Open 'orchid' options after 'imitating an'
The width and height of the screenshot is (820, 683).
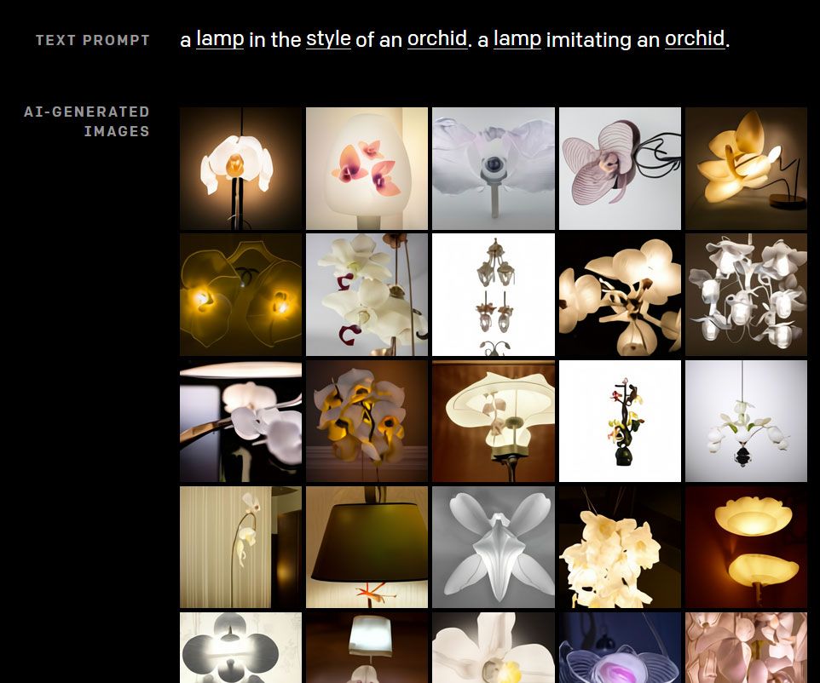pos(695,39)
